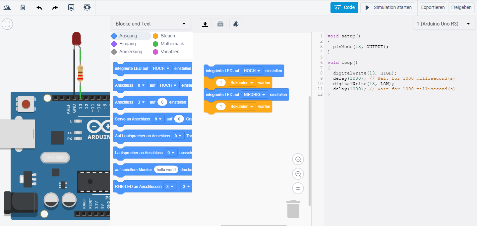This screenshot has height=226, width=477.
Task: Select the Steuern block category
Action: pos(165,36)
